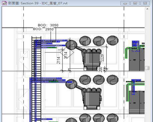The width and height of the screenshot is (153, 122).
Task: Close the Section 39 view window
Action: (x=145, y=3)
